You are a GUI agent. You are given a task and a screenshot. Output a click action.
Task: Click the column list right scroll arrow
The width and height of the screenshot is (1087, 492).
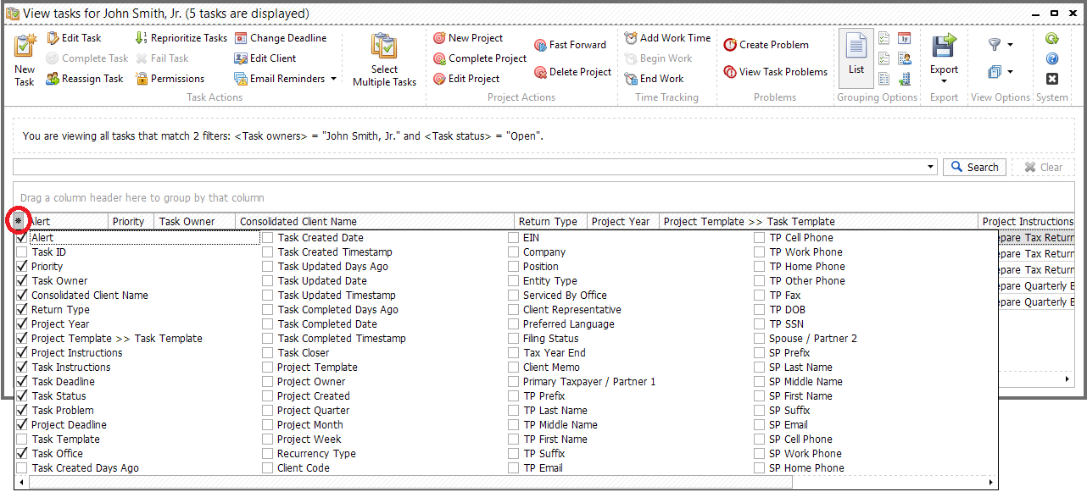(x=992, y=482)
